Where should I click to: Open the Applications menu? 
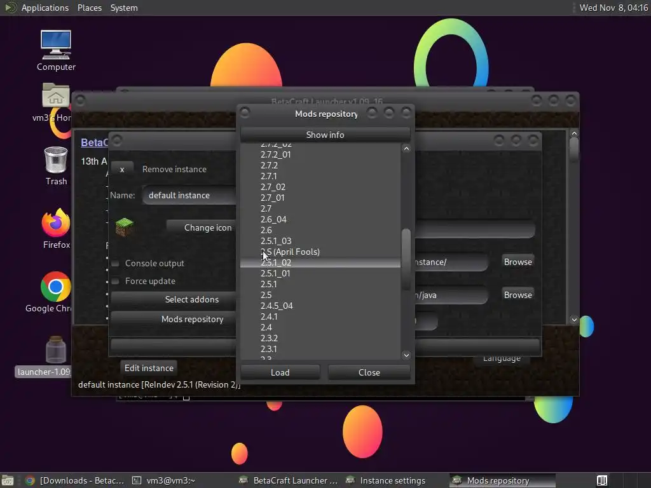pyautogui.click(x=45, y=8)
